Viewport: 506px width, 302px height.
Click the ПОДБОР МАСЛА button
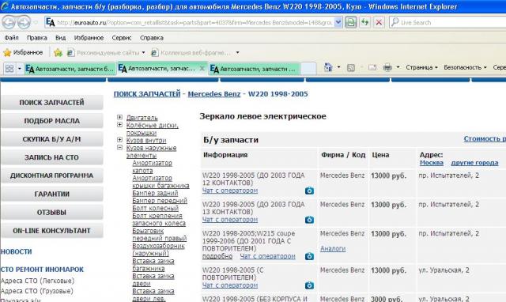pyautogui.click(x=52, y=121)
